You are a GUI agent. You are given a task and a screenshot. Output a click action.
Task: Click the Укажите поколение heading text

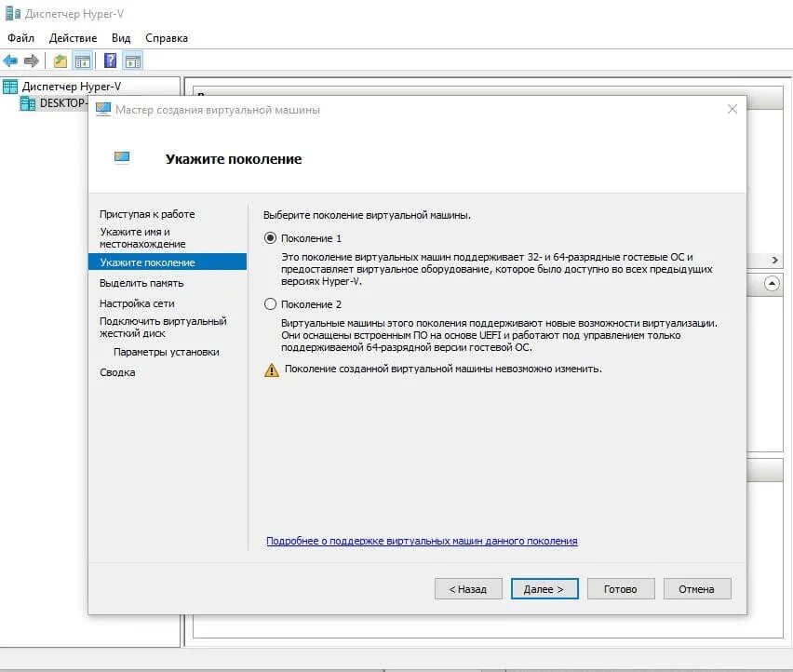tap(234, 159)
